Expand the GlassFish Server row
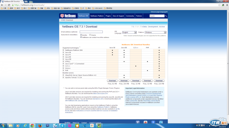This screenshot has height=128, width=229. coord(63,75)
